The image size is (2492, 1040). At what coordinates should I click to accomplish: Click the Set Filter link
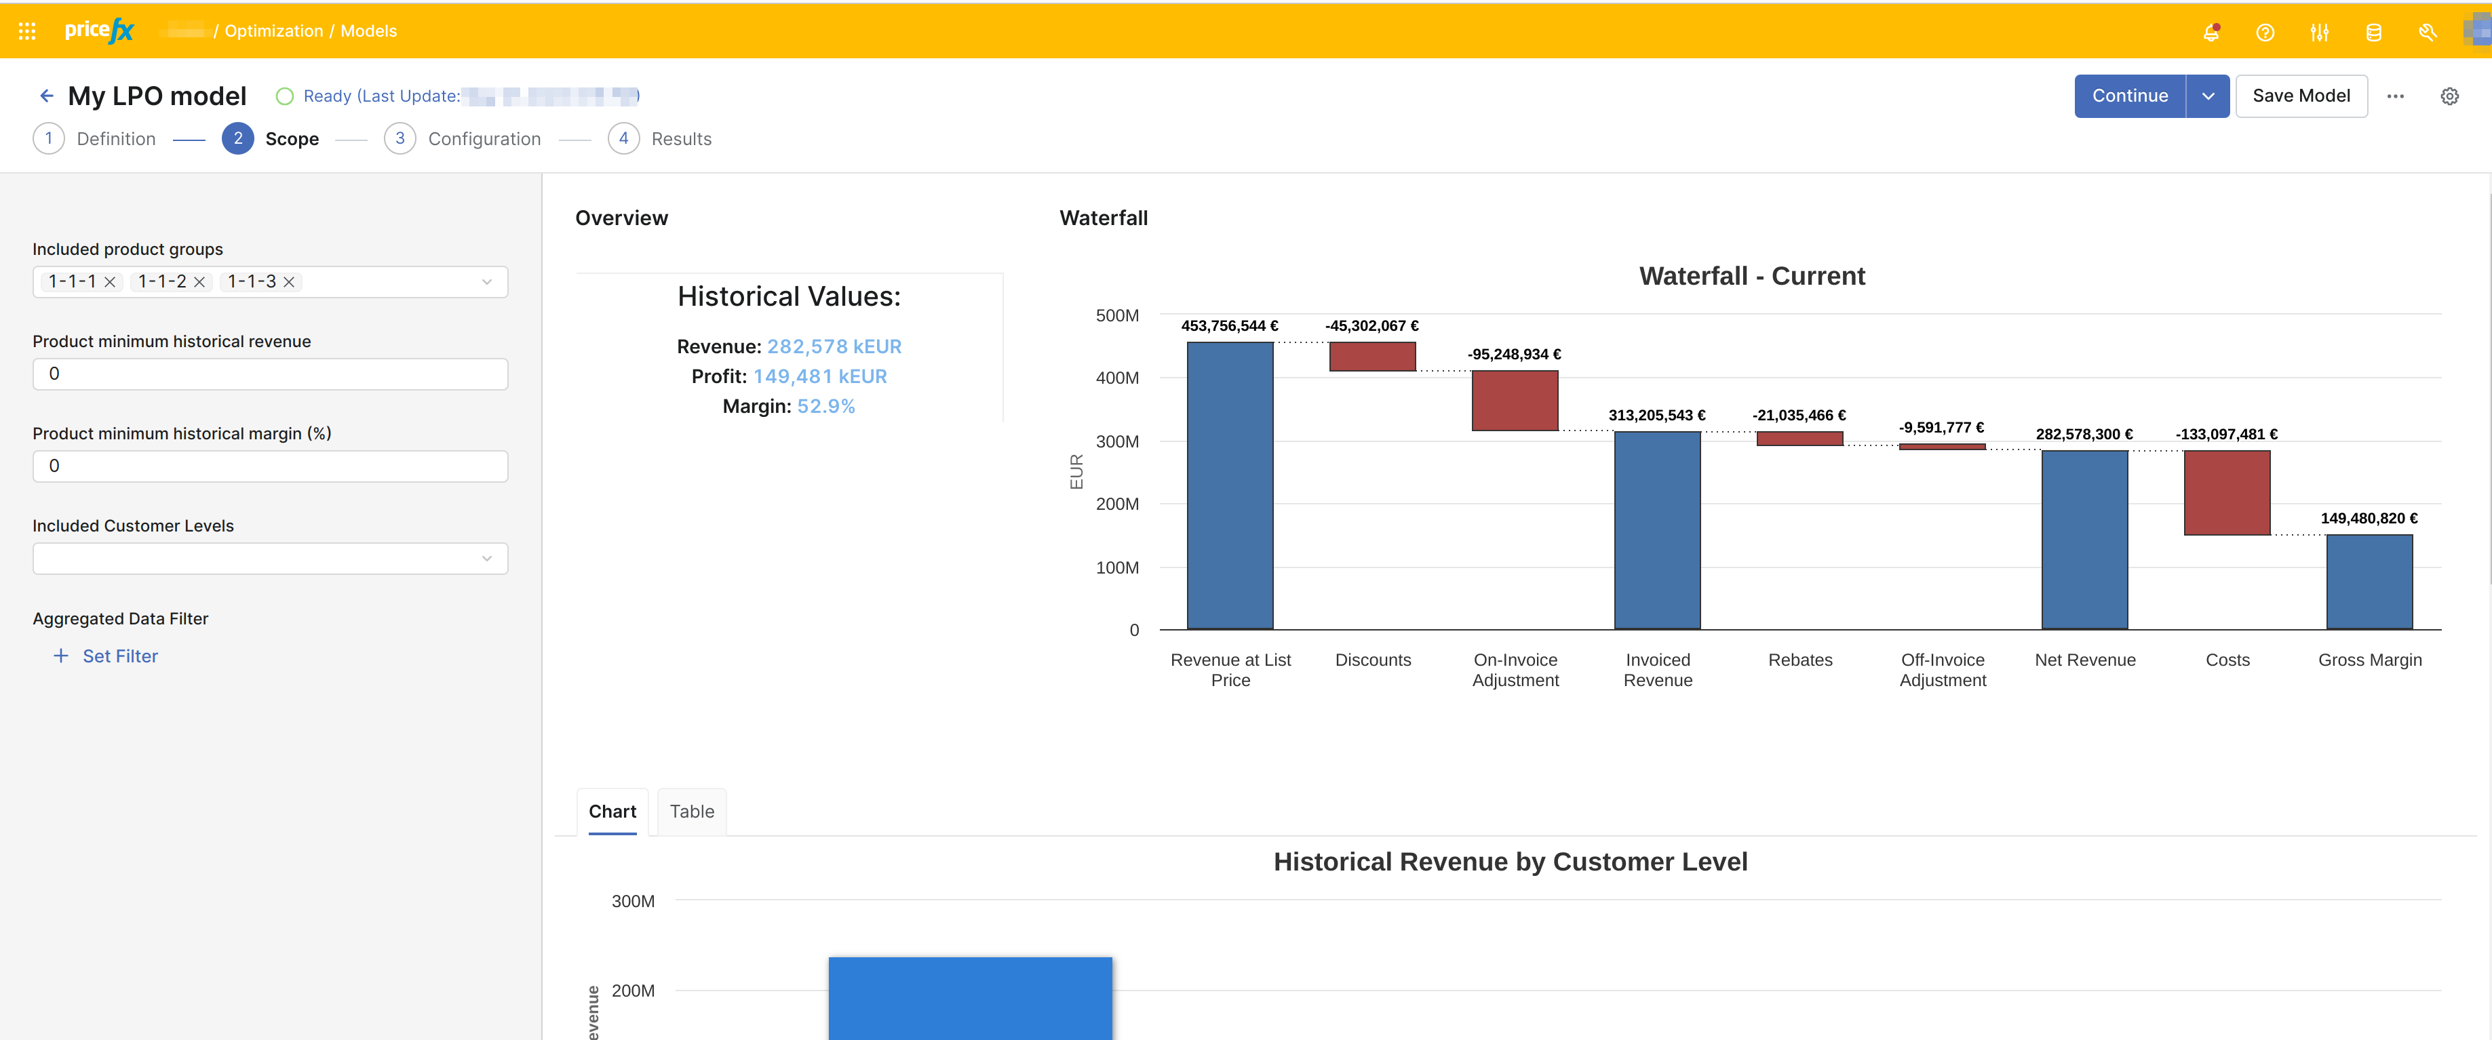click(119, 656)
